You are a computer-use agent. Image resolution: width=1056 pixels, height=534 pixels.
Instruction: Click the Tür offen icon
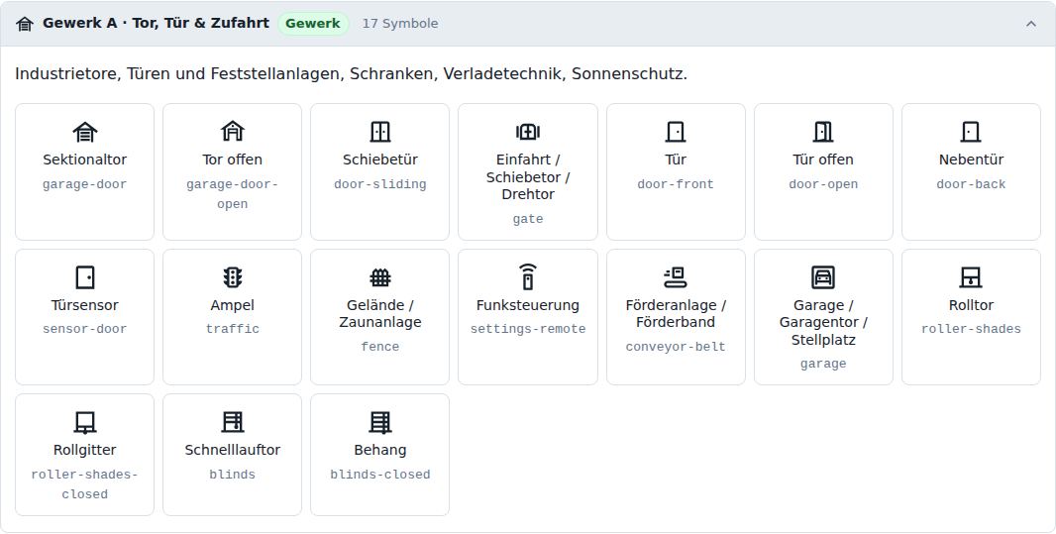[x=823, y=132]
